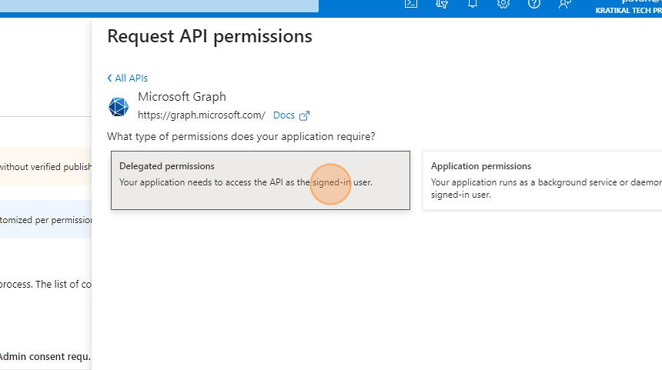
Task: Click the external link icon beside Docs
Action: click(304, 115)
